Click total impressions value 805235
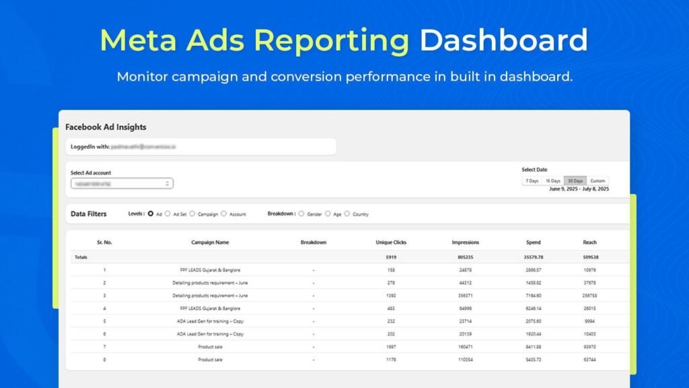The image size is (689, 388). click(x=466, y=257)
